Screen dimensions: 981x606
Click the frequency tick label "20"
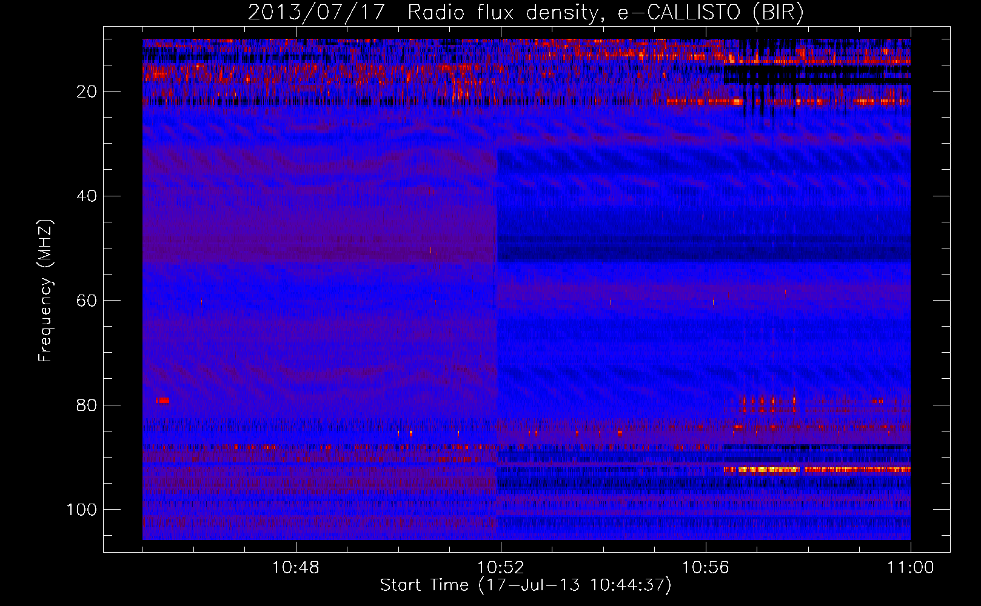coord(87,92)
